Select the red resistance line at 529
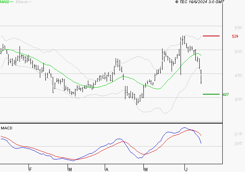Screen dimensions: 245x172 pyautogui.click(x=211, y=36)
